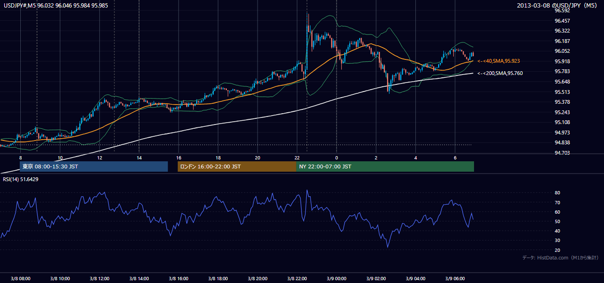Click hour 0 label under price chart
604x283 pixels.
337,158
